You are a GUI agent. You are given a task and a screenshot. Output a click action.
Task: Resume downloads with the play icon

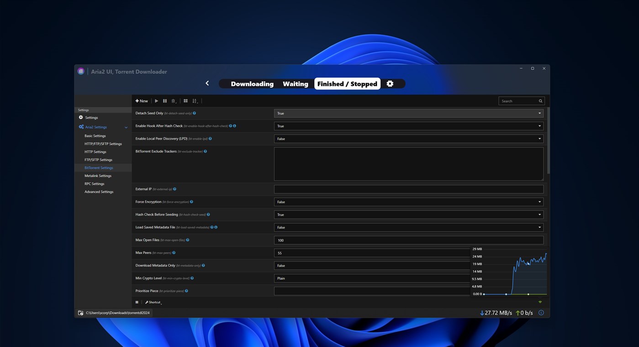pos(156,100)
